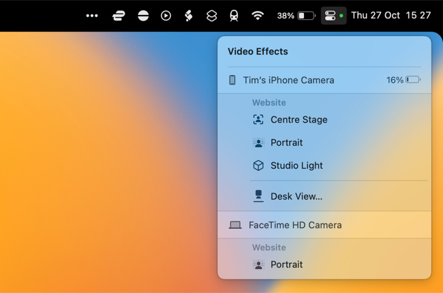Click the iPhone's 16% battery indicator
This screenshot has width=443, height=293.
coord(403,80)
